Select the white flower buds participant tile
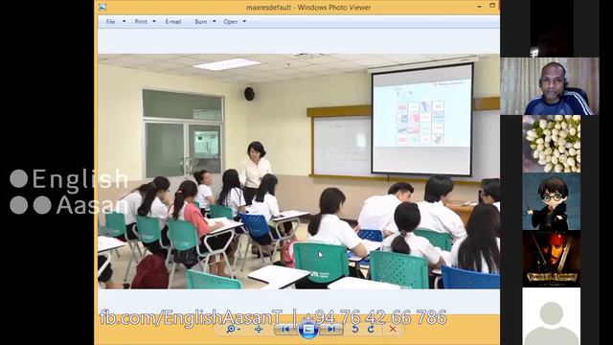Viewport: 613px width, 345px height. (x=552, y=144)
